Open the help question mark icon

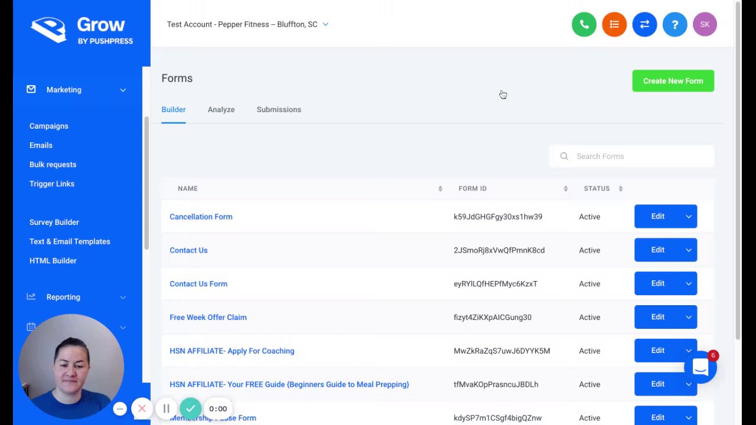(674, 24)
